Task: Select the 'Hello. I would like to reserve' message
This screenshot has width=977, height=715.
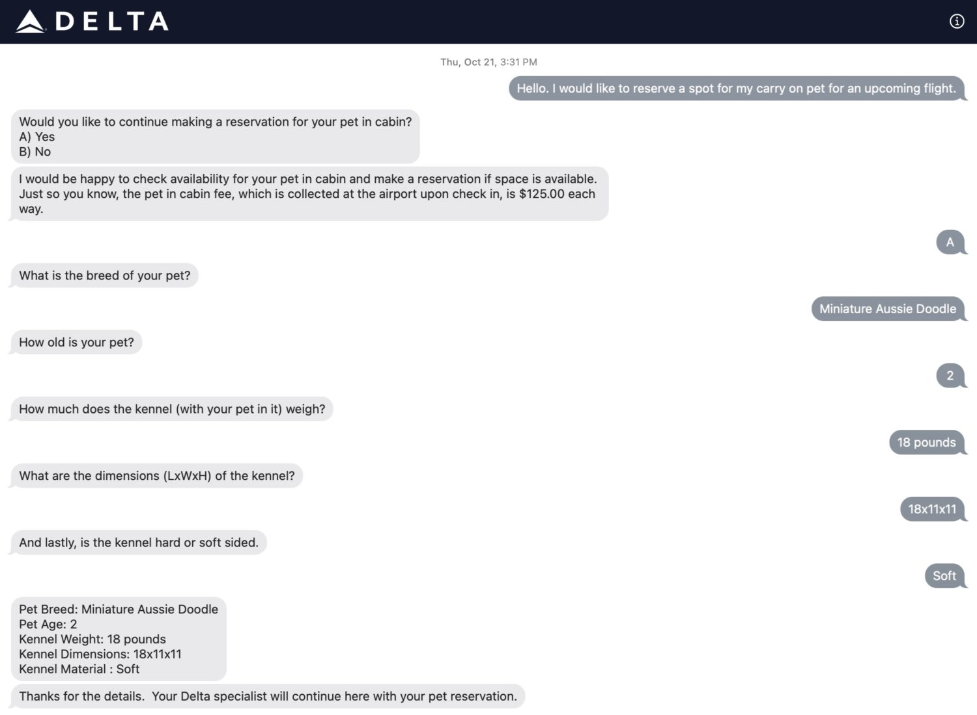Action: pos(735,88)
